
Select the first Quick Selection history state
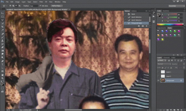[x=137, y=17]
